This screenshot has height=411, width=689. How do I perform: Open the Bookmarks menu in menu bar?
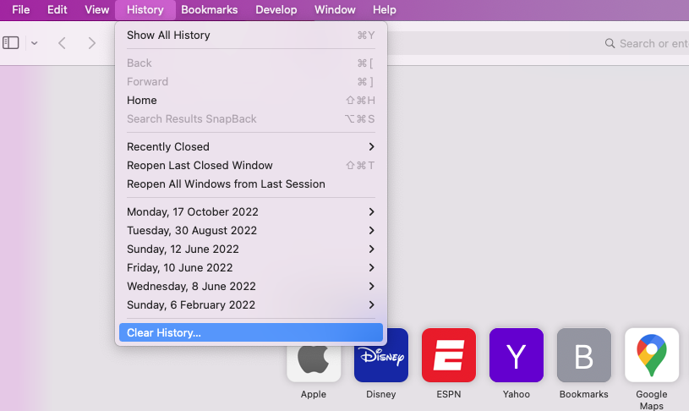click(x=209, y=9)
